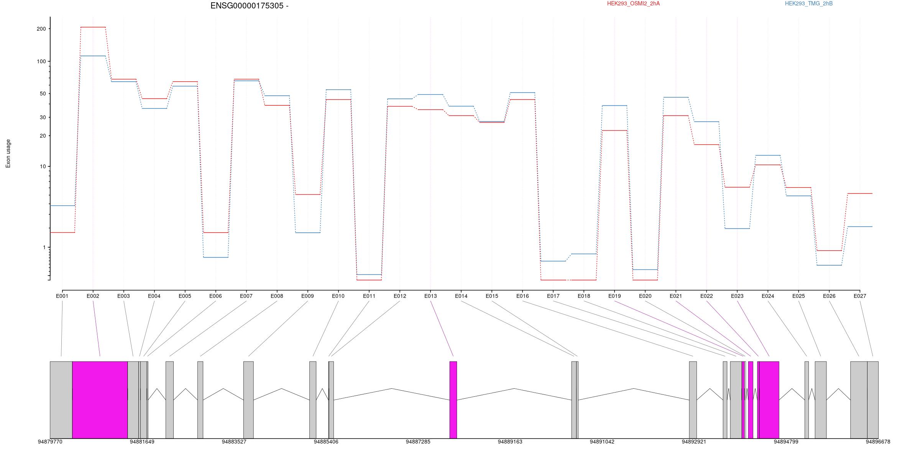Click the E006 exon label
Image resolution: width=920 pixels, height=460 pixels.
pyautogui.click(x=215, y=296)
